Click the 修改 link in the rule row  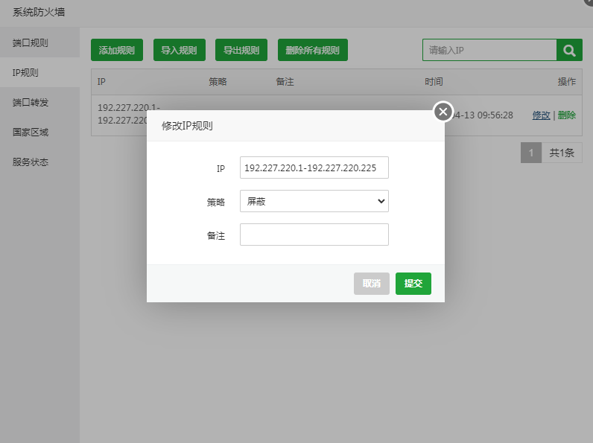541,115
